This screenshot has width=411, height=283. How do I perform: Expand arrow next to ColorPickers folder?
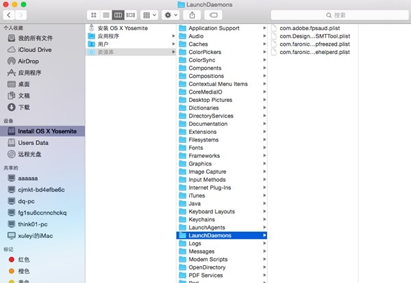(264, 52)
